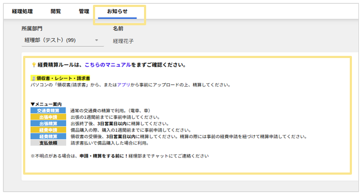The height and width of the screenshot is (194, 360).
Task: Click the 名前 field label
Action: pyautogui.click(x=118, y=28)
